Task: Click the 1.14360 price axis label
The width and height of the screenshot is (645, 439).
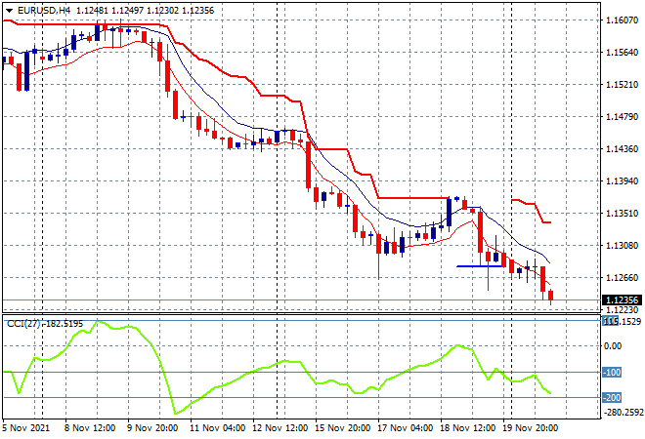Action: pyautogui.click(x=622, y=149)
